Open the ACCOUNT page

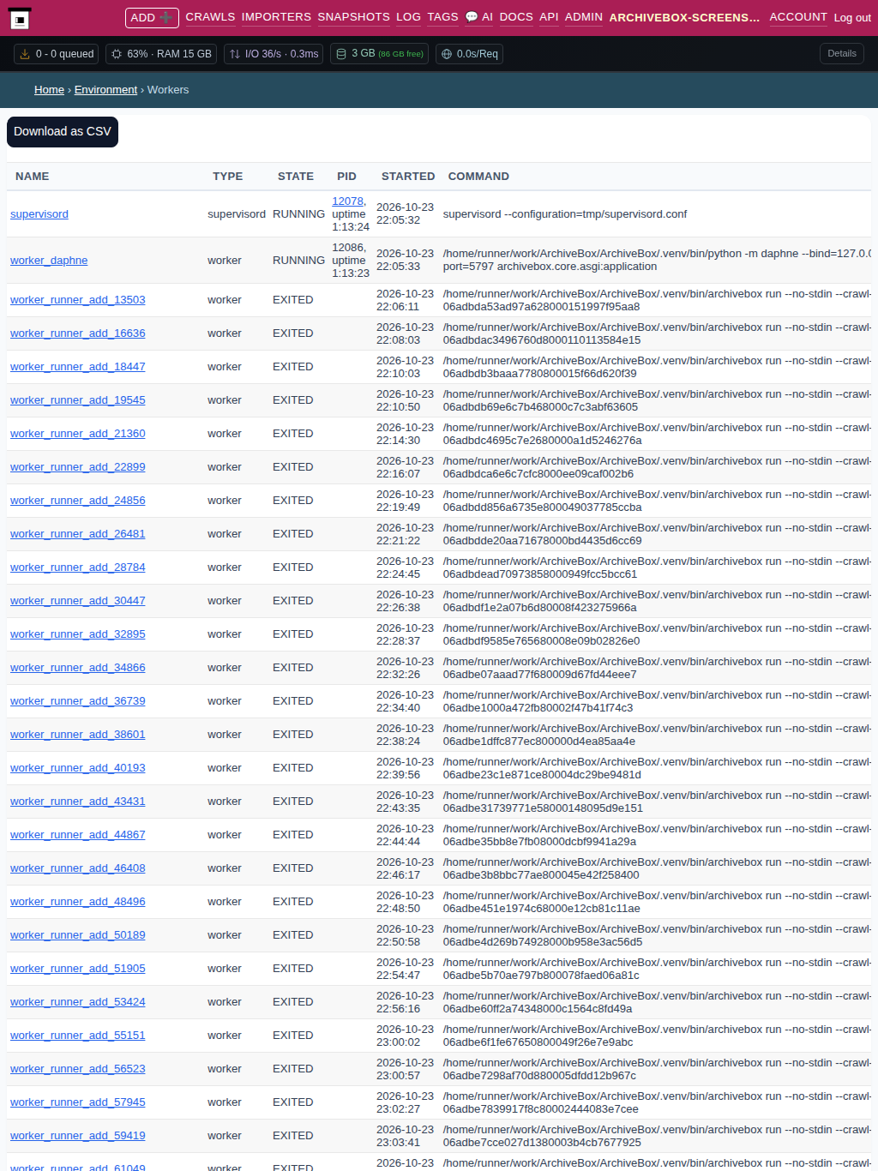(798, 17)
